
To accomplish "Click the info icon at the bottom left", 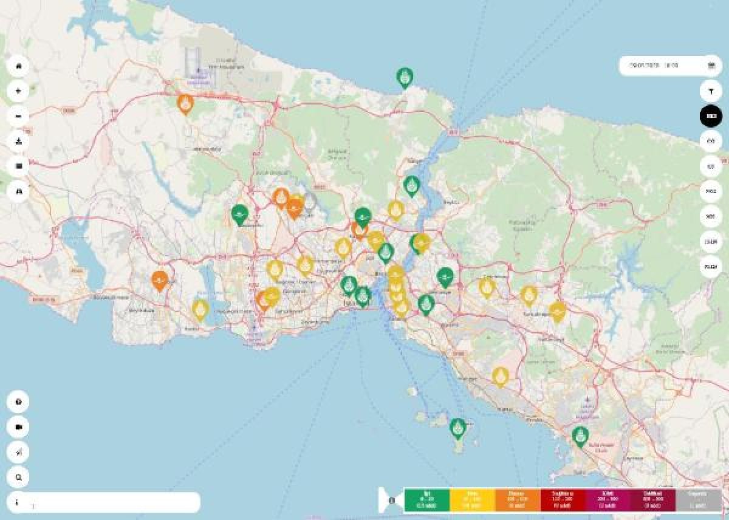I will click(x=18, y=502).
